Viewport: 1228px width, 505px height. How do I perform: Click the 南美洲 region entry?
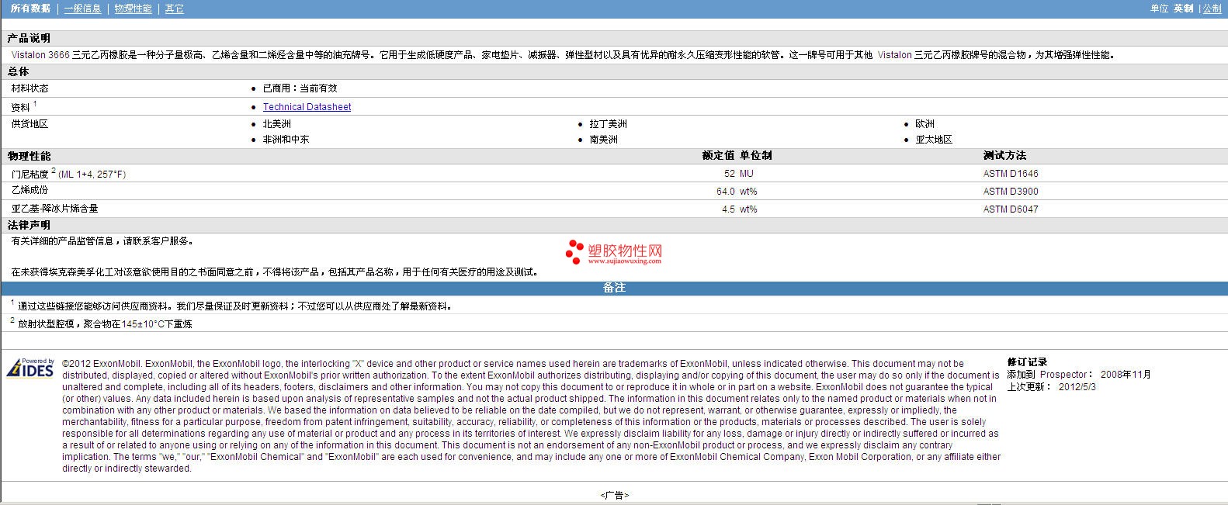point(603,140)
